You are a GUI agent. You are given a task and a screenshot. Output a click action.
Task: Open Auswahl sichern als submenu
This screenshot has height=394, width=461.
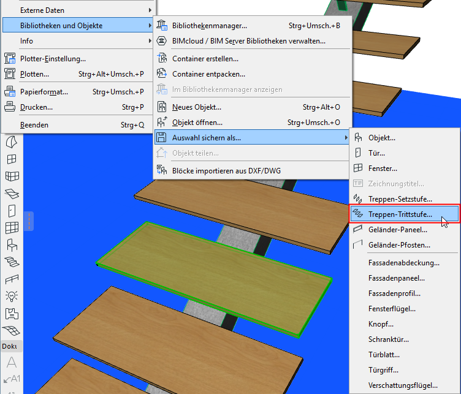pos(252,138)
